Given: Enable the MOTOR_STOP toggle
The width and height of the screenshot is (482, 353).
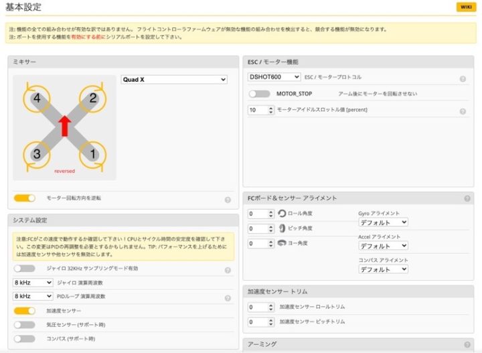Looking at the screenshot, I should 258,94.
